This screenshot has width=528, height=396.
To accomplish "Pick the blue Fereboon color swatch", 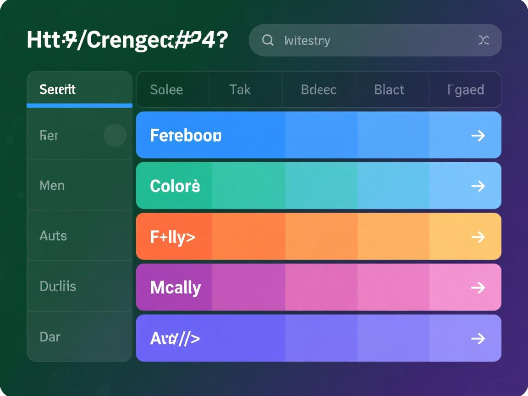I will point(186,136).
